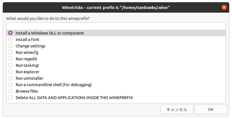
Task: Select the 'Install a Windows DLL or component' radio button
Action: pyautogui.click(x=10, y=33)
